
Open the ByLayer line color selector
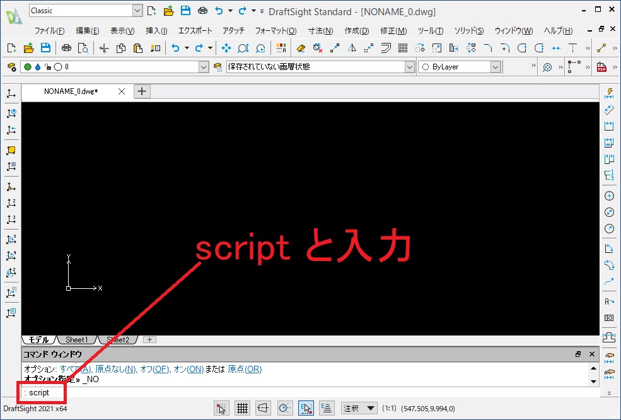point(460,67)
